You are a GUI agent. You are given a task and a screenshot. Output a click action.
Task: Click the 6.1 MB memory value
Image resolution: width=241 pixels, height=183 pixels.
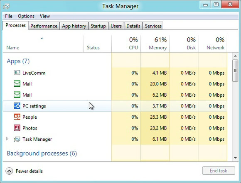[160, 139]
